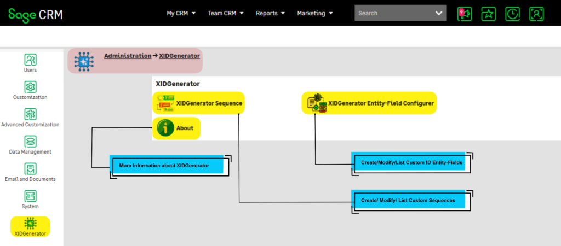Open the notifications megaphone icon
Image resolution: width=561 pixels, height=246 pixels.
point(464,14)
